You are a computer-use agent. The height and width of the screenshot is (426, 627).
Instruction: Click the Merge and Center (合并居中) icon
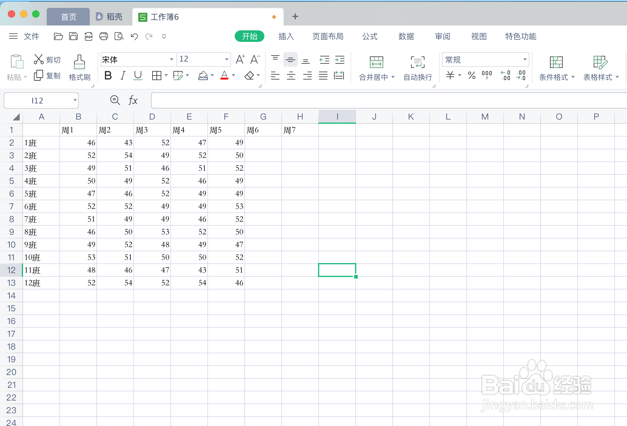click(376, 63)
